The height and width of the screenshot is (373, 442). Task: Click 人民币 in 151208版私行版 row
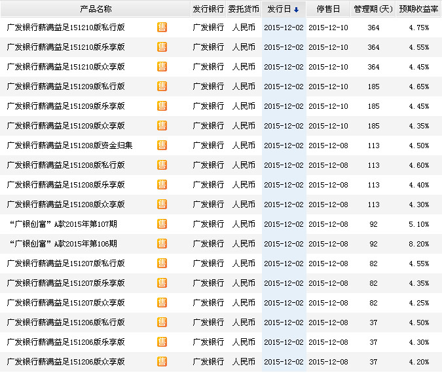click(244, 165)
